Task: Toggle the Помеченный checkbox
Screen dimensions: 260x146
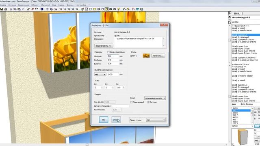Action: tap(132, 102)
